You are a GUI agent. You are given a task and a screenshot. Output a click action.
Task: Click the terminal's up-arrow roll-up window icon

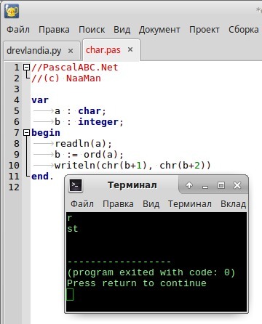[189, 185]
